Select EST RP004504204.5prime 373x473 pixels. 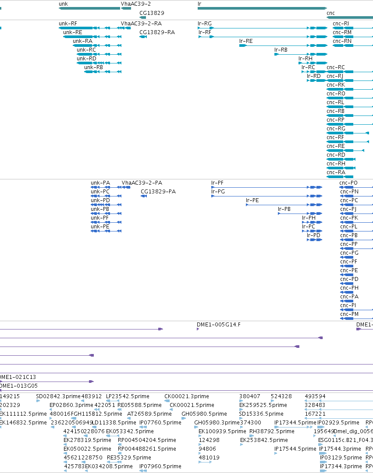coord(147,440)
